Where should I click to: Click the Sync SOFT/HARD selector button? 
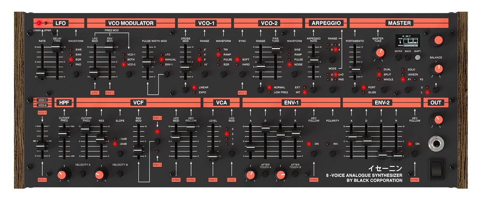[242, 74]
